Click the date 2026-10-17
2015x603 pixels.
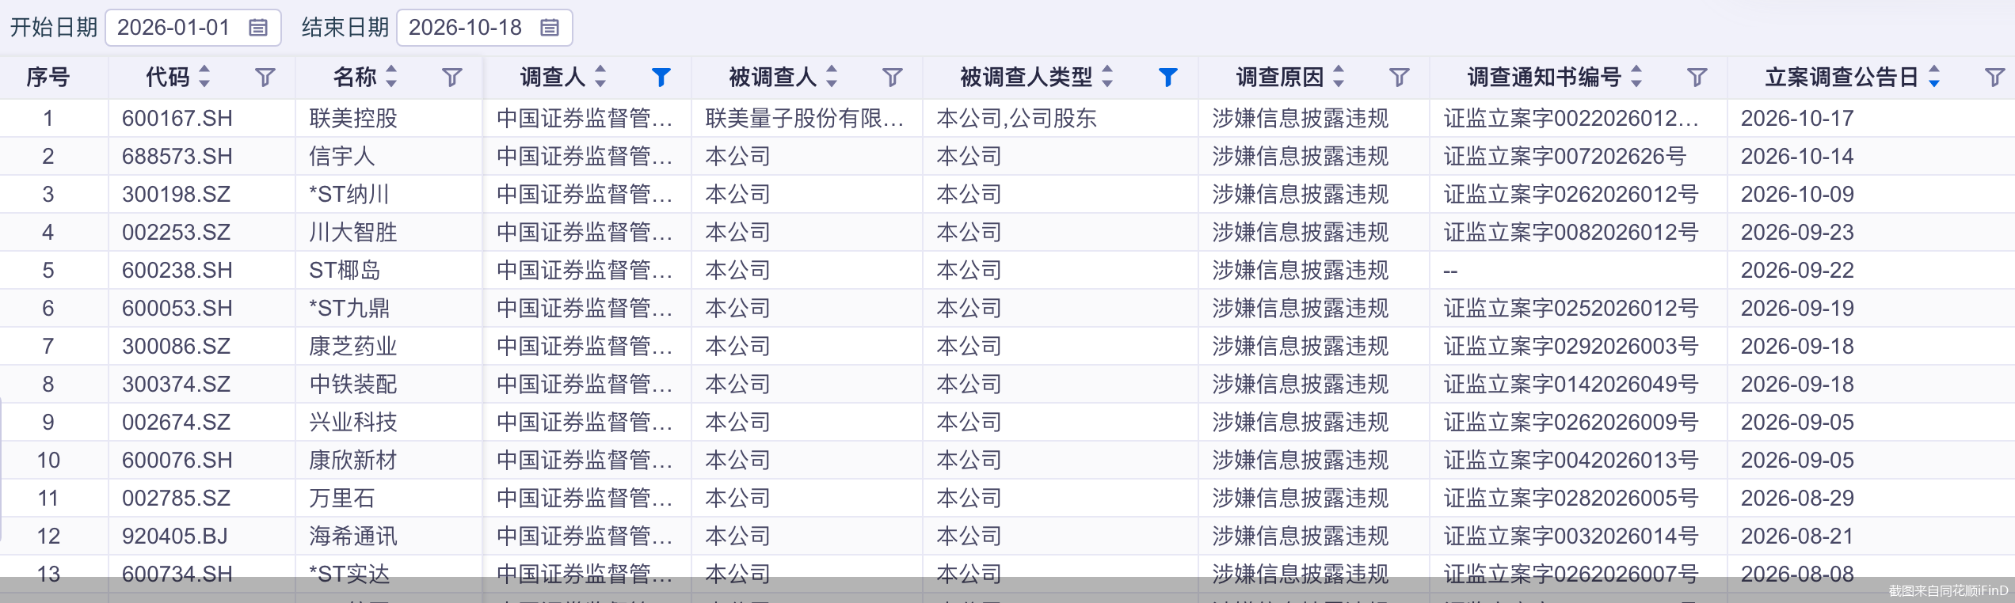[1797, 119]
